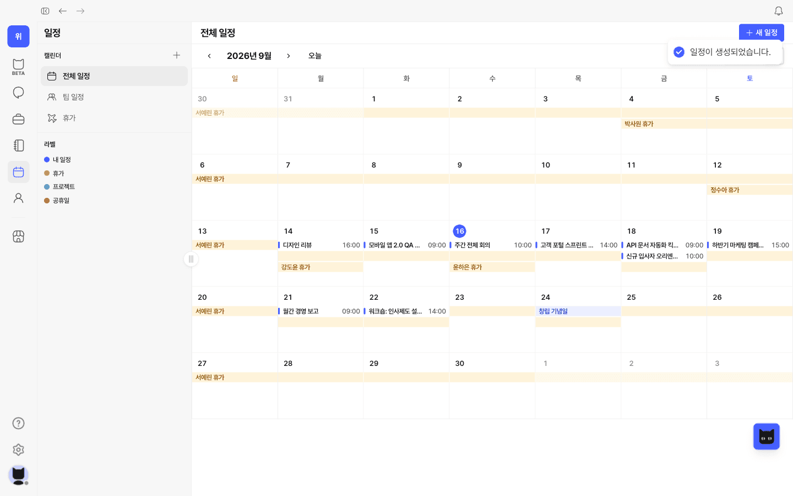Click the 오늘 button
The image size is (793, 496).
315,56
